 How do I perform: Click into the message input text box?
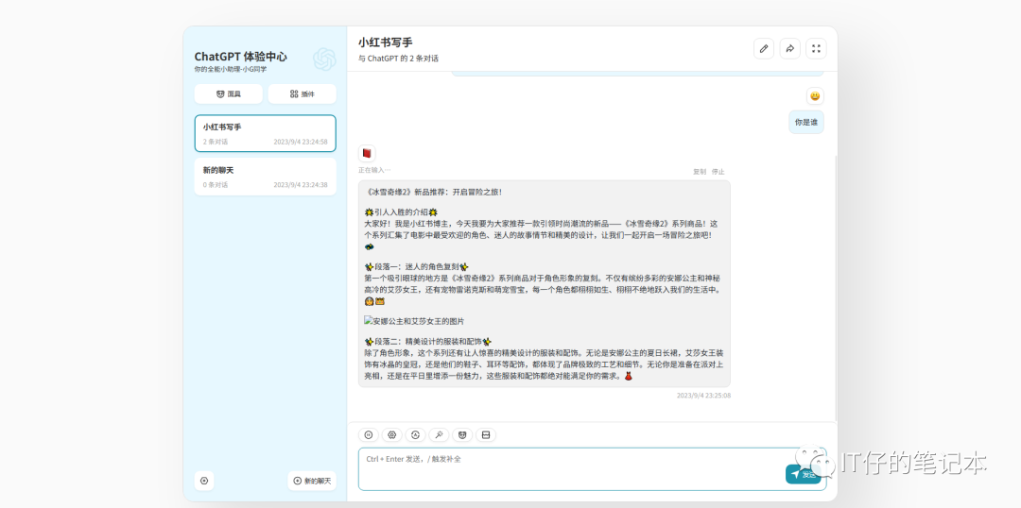[x=567, y=467]
